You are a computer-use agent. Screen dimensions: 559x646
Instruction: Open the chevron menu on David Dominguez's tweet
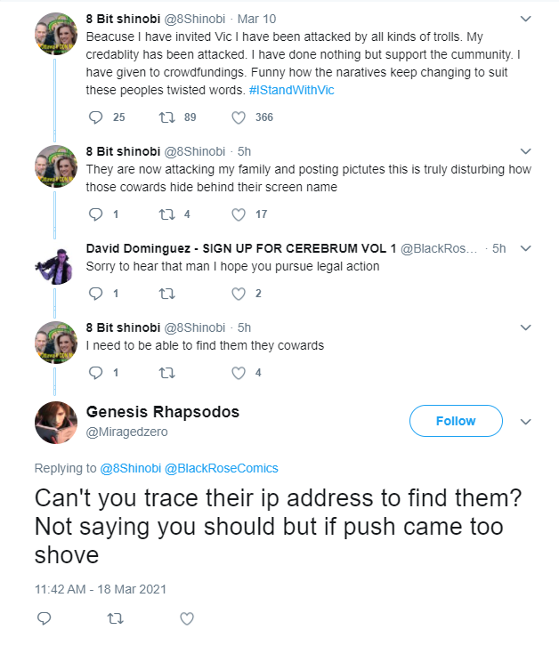(x=525, y=248)
